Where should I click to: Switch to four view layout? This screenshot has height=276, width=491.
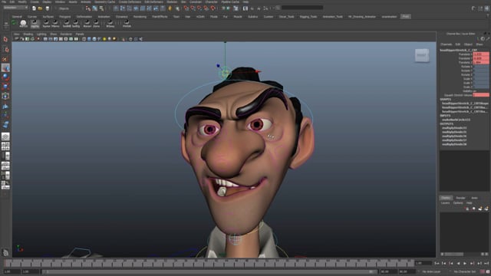tap(5, 146)
